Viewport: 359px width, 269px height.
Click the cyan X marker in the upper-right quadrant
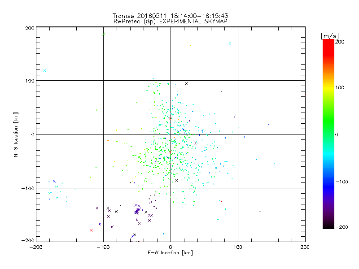tap(230, 43)
